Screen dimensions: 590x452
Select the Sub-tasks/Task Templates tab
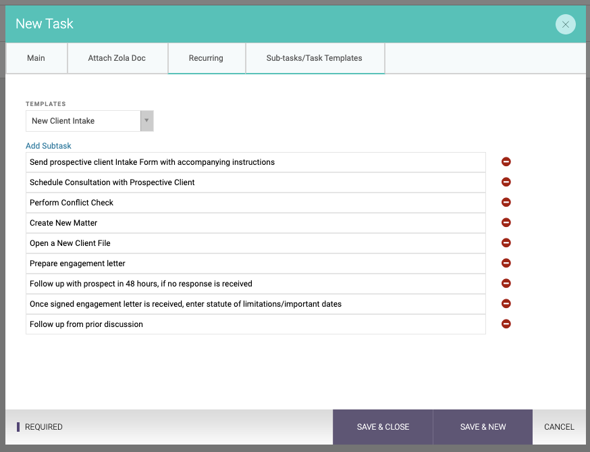[314, 58]
